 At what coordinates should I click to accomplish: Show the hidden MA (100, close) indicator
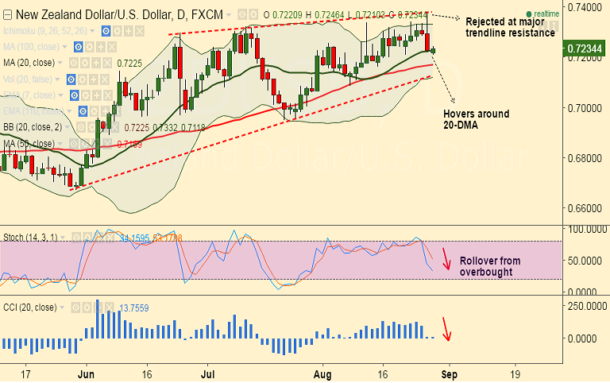[78, 48]
